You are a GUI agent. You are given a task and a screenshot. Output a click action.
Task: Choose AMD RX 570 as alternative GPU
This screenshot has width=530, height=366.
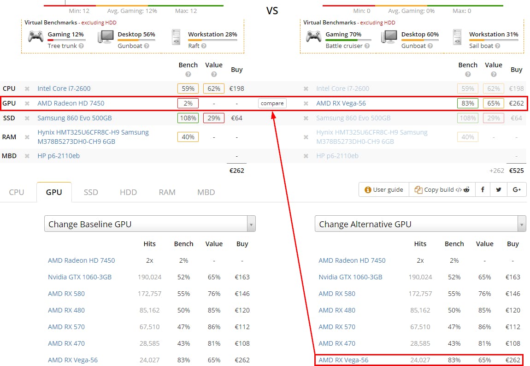[x=337, y=327]
